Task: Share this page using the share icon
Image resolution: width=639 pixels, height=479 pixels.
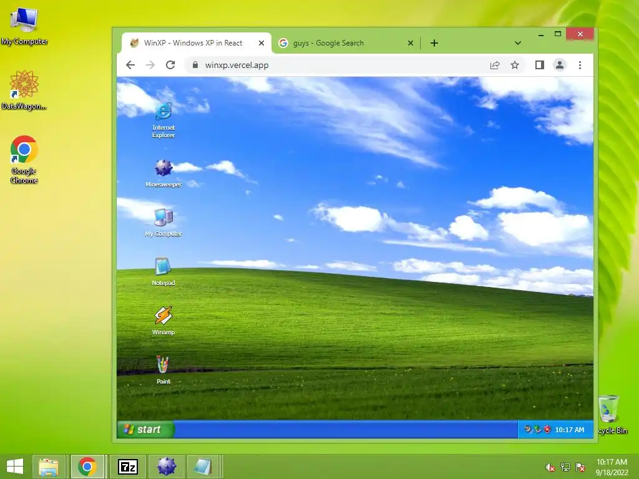Action: (495, 65)
